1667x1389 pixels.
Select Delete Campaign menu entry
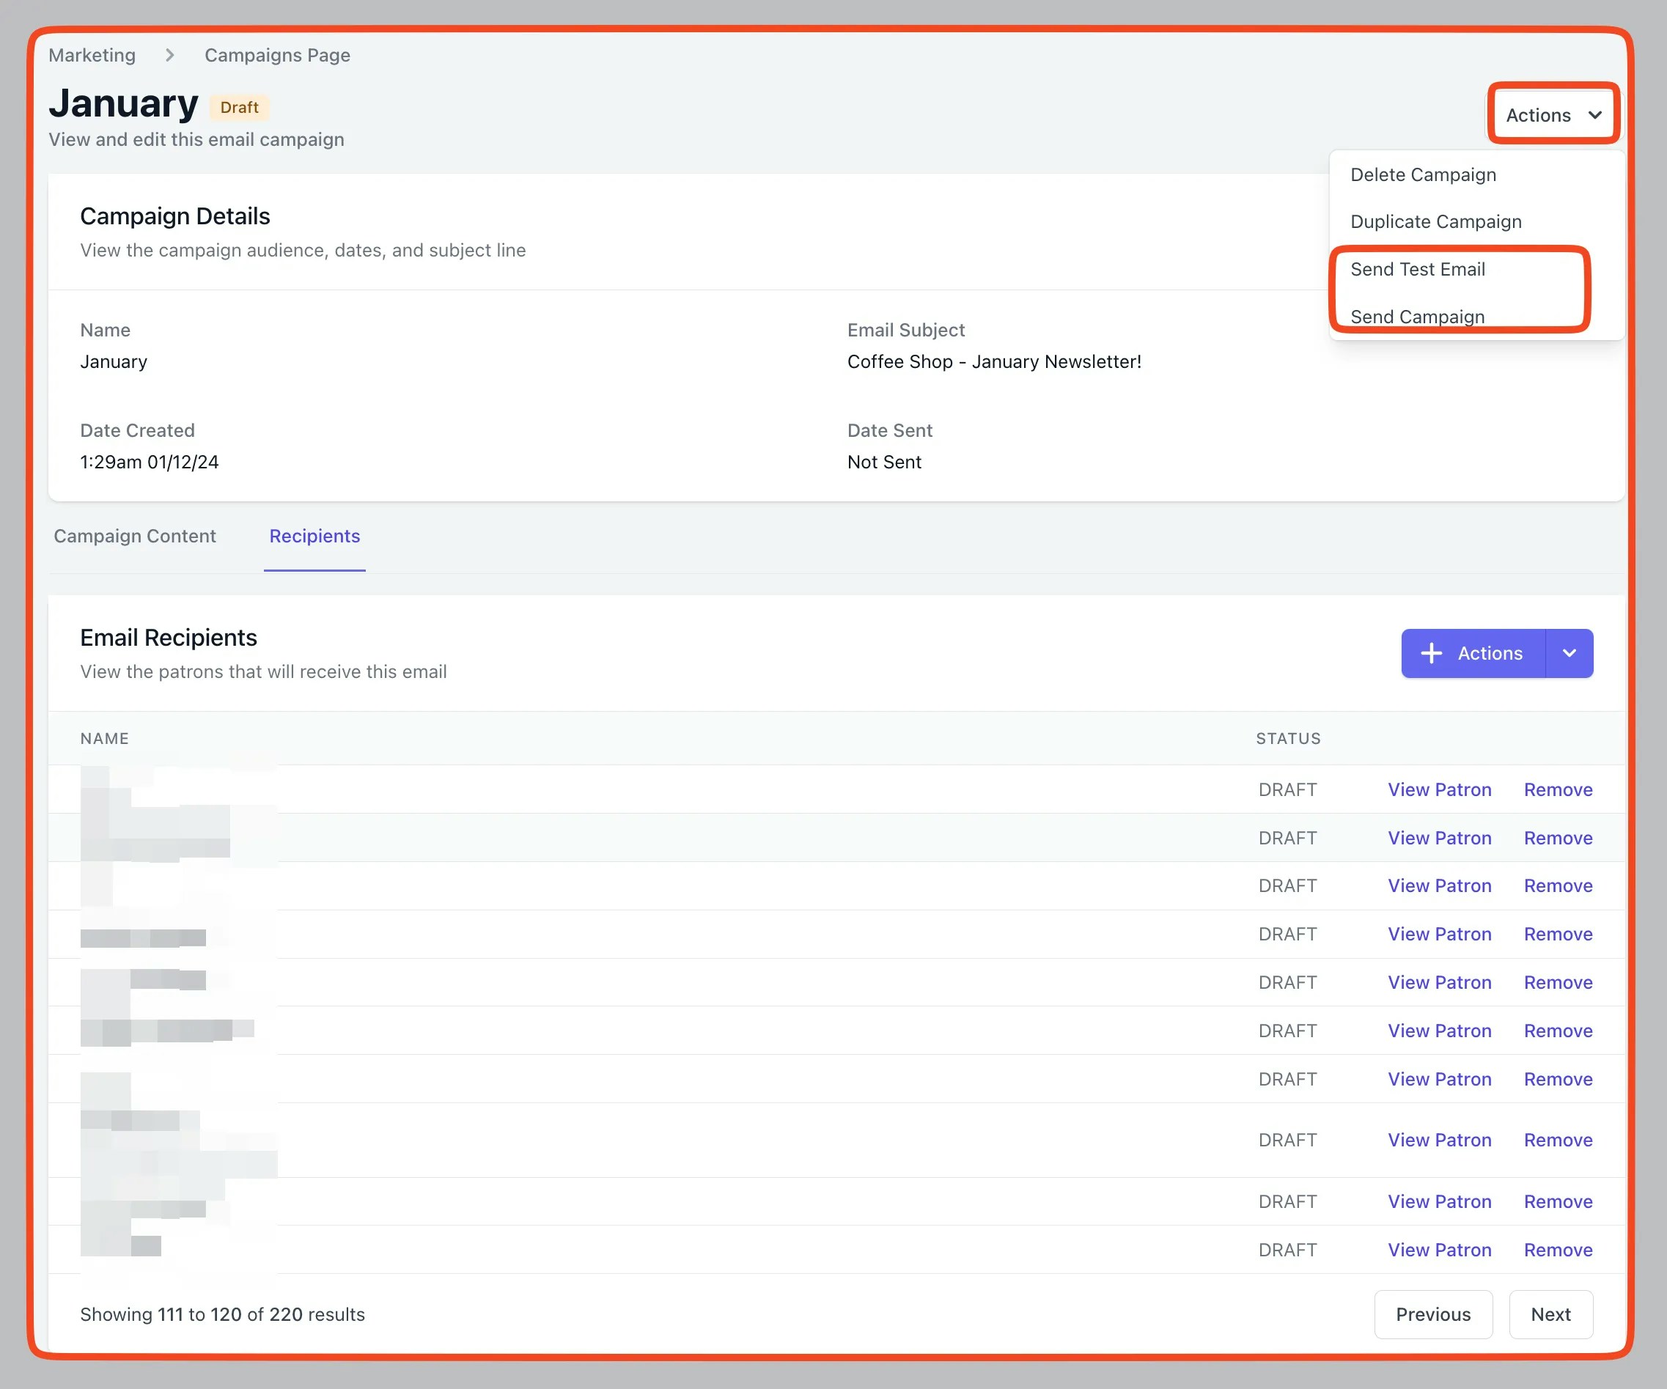coord(1422,174)
